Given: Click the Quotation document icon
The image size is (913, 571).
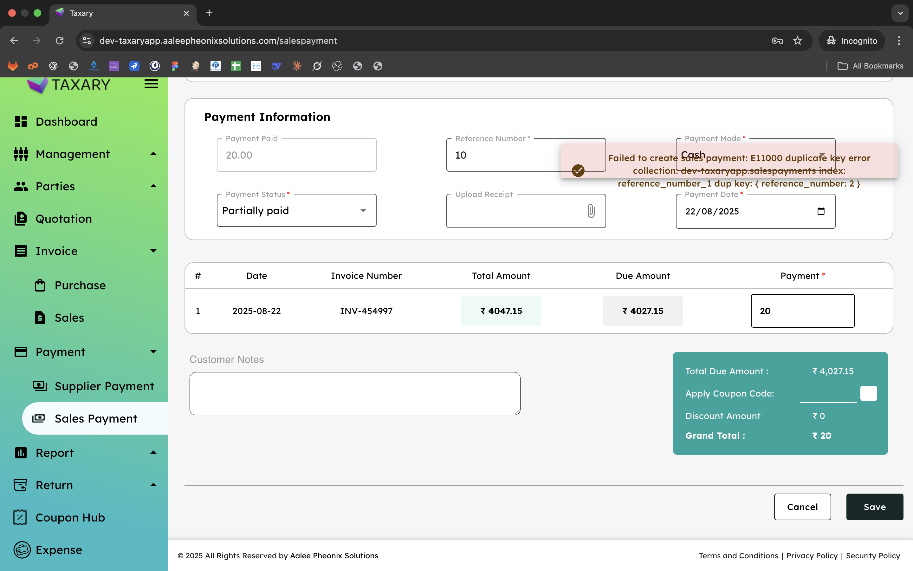Looking at the screenshot, I should [21, 219].
